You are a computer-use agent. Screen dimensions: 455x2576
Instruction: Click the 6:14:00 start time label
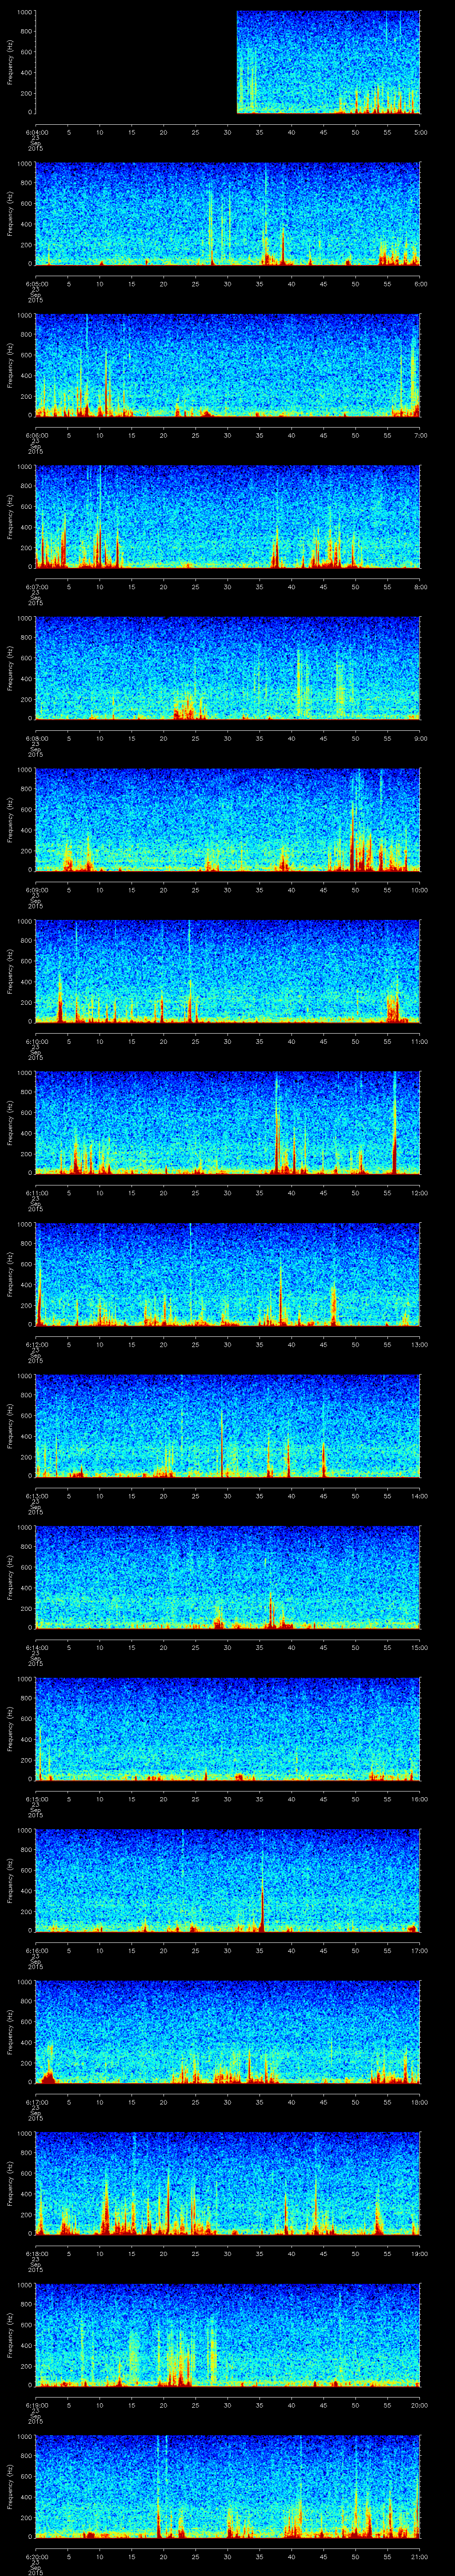point(35,1647)
